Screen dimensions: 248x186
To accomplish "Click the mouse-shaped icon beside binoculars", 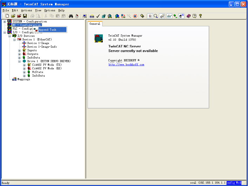I will click(x=77, y=16).
